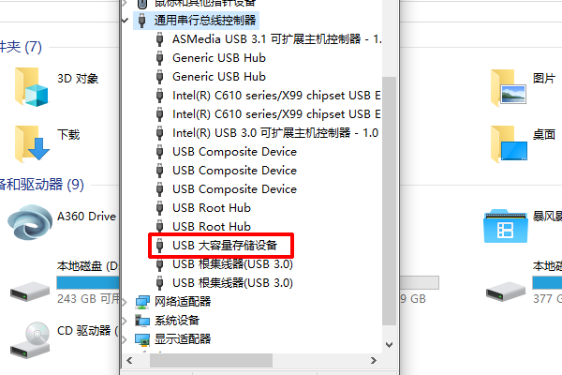Click the 网络适配器 network icon
Screen dimensions: 562x375
(x=142, y=302)
